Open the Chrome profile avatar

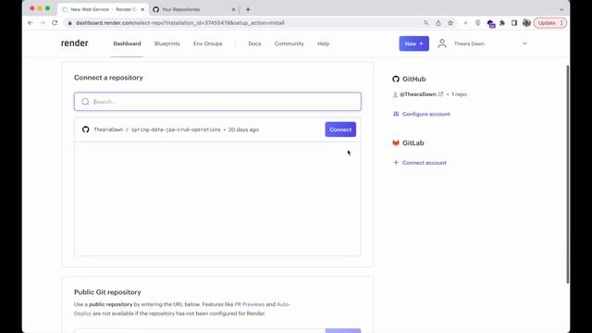[x=526, y=23]
